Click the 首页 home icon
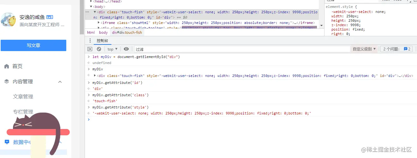The image size is (417, 158). (7, 66)
